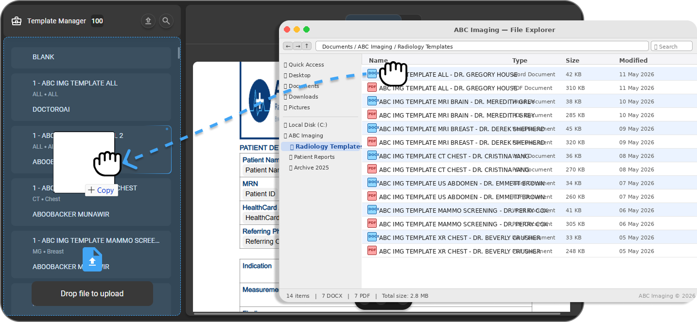Open Pictures in File Explorer sidebar
The image size is (697, 322).
[297, 107]
